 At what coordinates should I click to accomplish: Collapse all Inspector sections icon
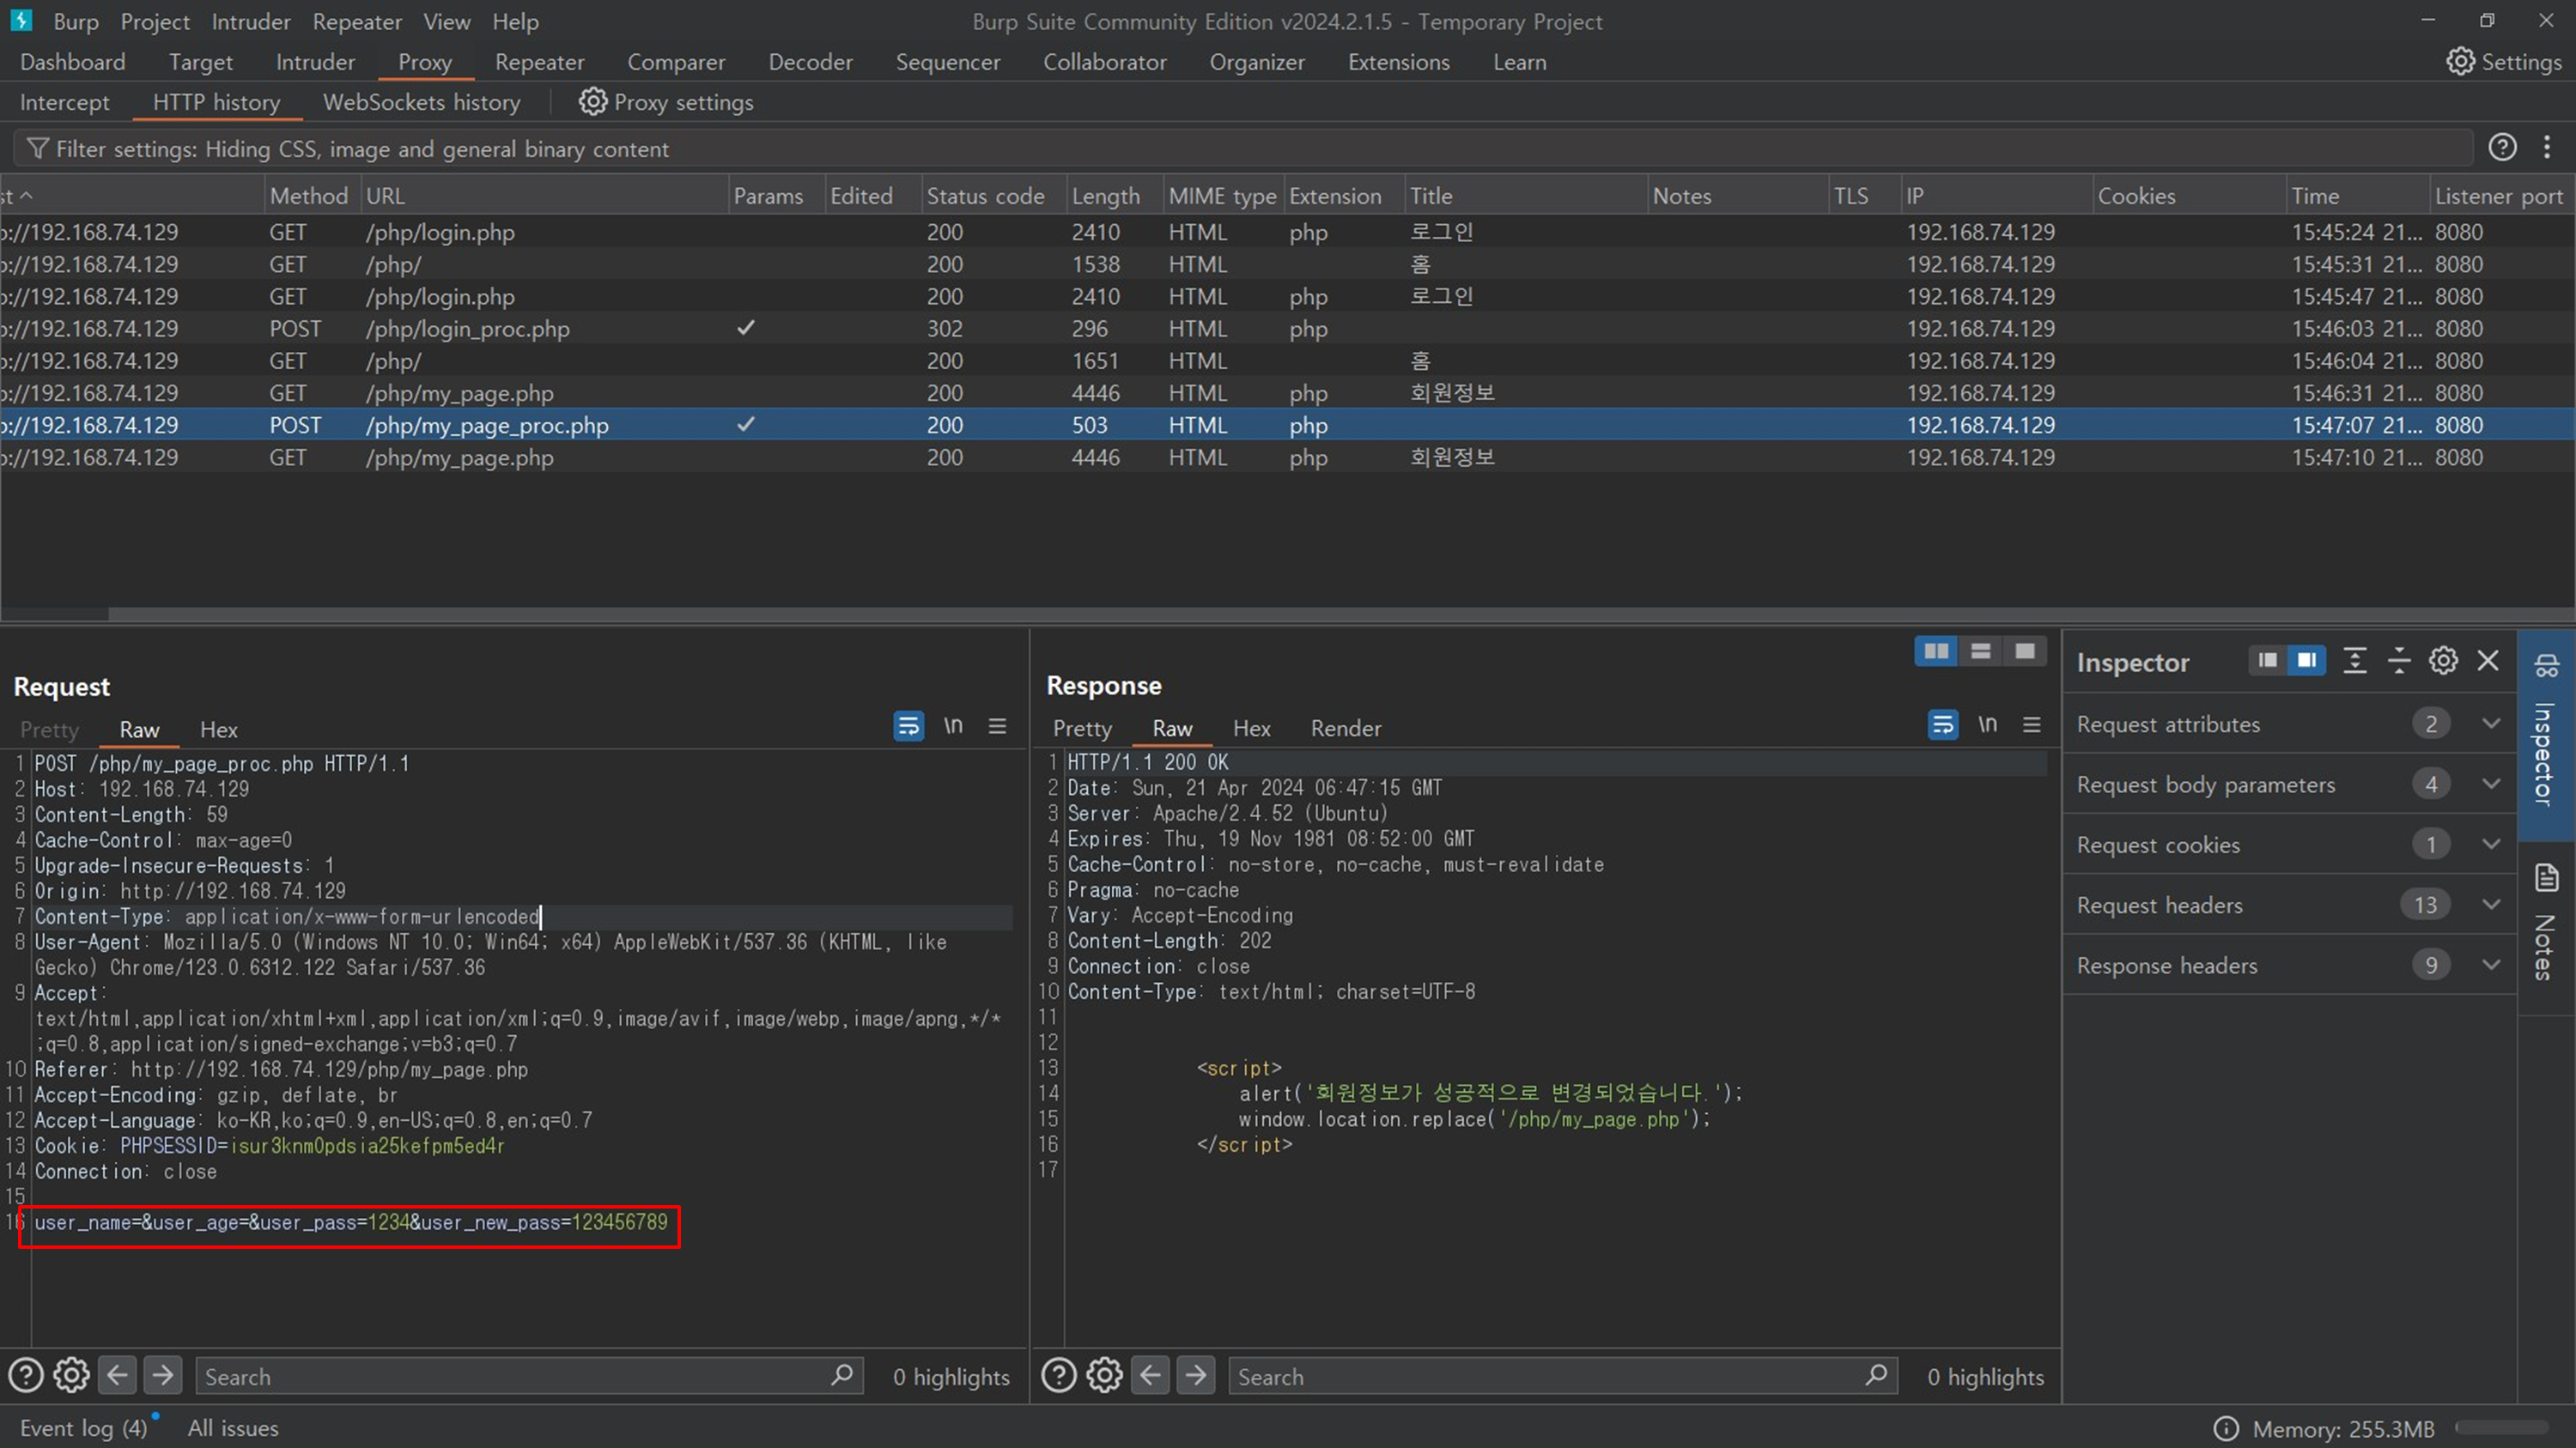(2399, 661)
